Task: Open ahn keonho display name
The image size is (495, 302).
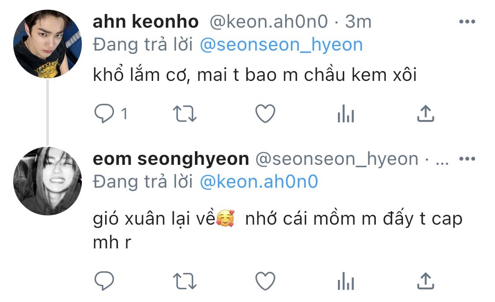Action: 146,22
